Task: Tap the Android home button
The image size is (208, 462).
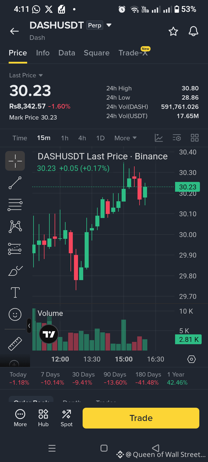Action: [104, 448]
